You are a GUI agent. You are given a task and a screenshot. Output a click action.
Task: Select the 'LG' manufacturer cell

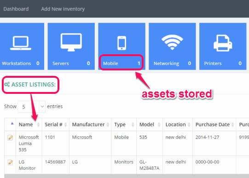90,165
